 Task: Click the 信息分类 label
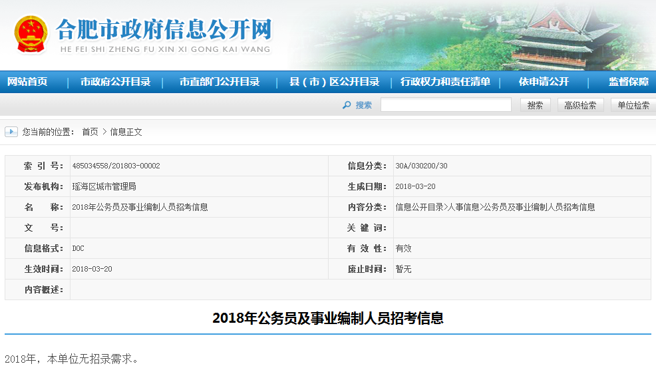pos(367,166)
